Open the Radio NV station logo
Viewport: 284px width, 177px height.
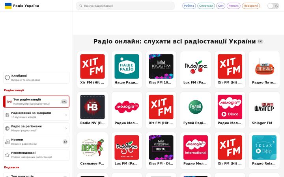92,107
